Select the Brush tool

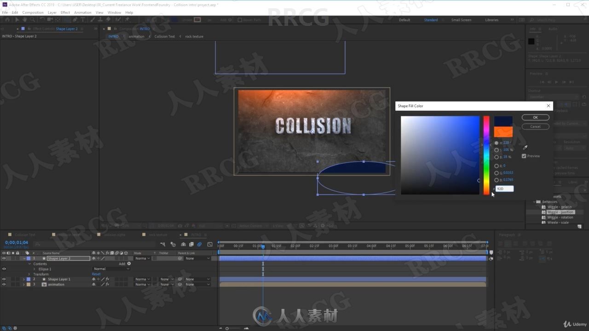pyautogui.click(x=92, y=20)
